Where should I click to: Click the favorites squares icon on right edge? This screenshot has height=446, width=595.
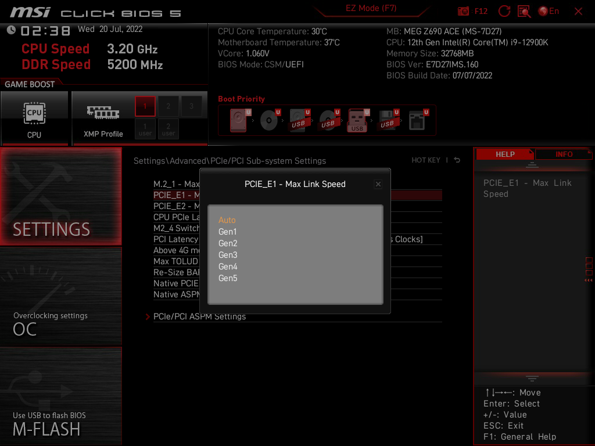(x=589, y=266)
